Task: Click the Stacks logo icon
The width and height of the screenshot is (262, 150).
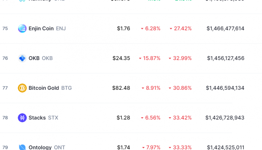Action: coord(22,118)
